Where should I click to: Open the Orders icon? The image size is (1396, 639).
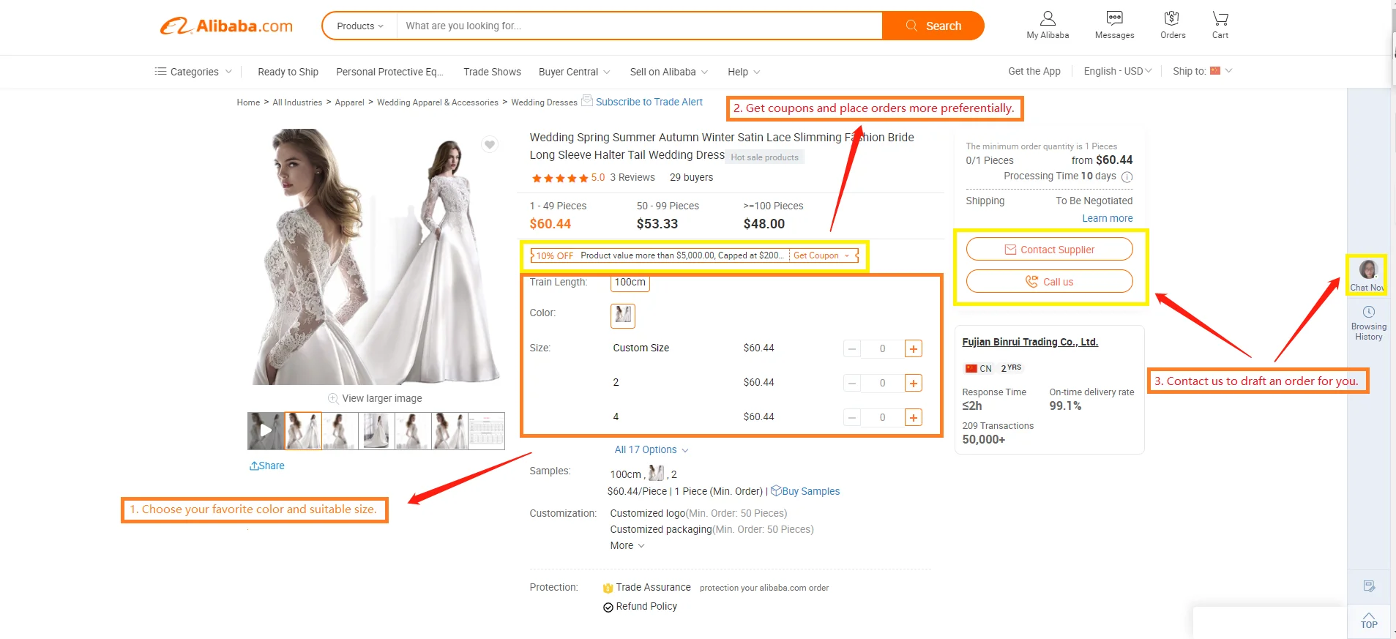(x=1172, y=25)
